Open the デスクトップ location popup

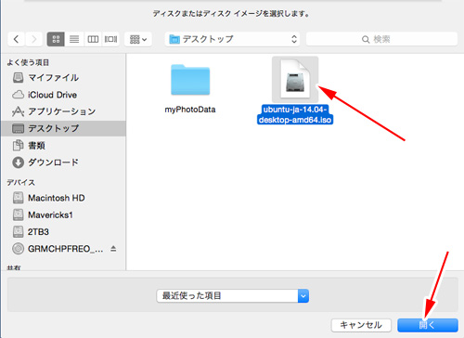(x=232, y=39)
